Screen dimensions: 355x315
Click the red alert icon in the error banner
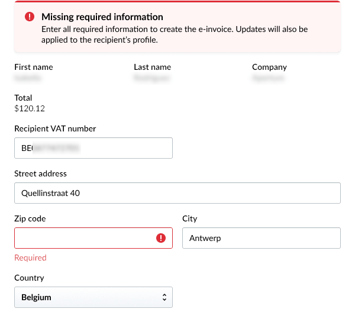pyautogui.click(x=30, y=17)
